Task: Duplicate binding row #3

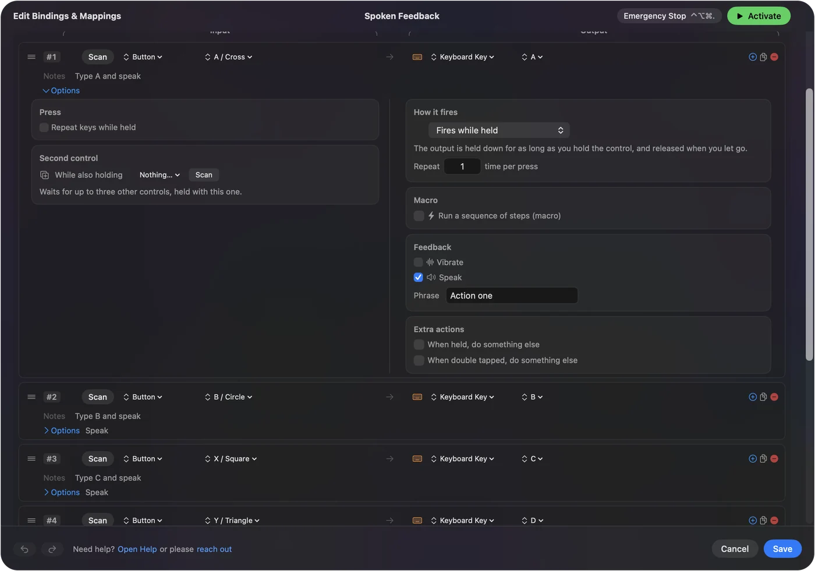Action: [x=763, y=459]
